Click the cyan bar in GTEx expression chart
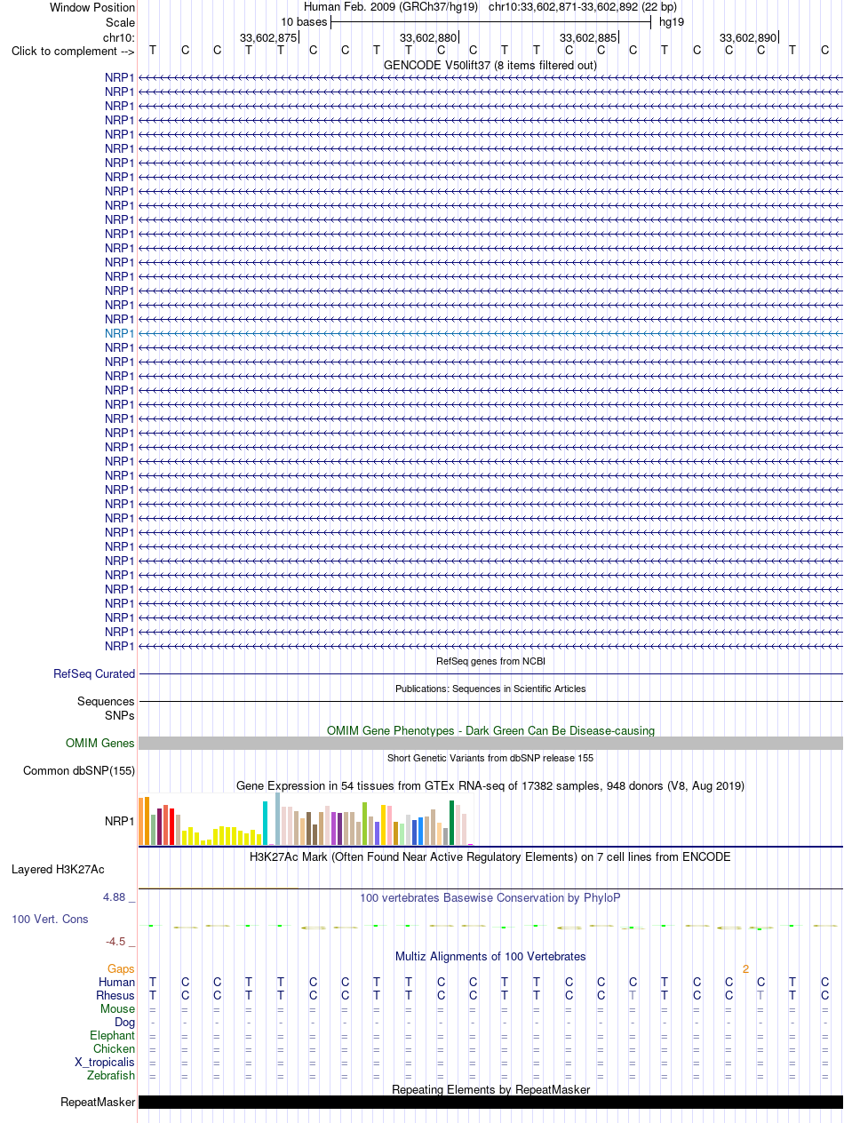Image resolution: width=844 pixels, height=1123 pixels. [x=265, y=824]
